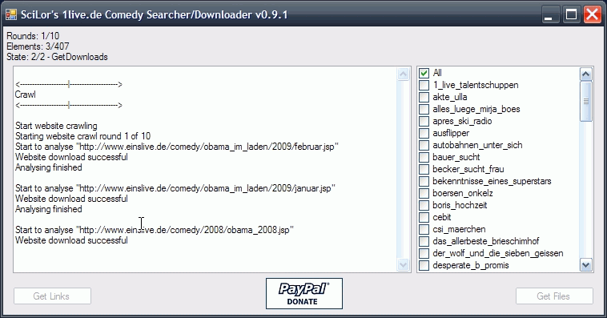Click the 'Crawl' heading in log
The image size is (607, 318).
tap(25, 95)
